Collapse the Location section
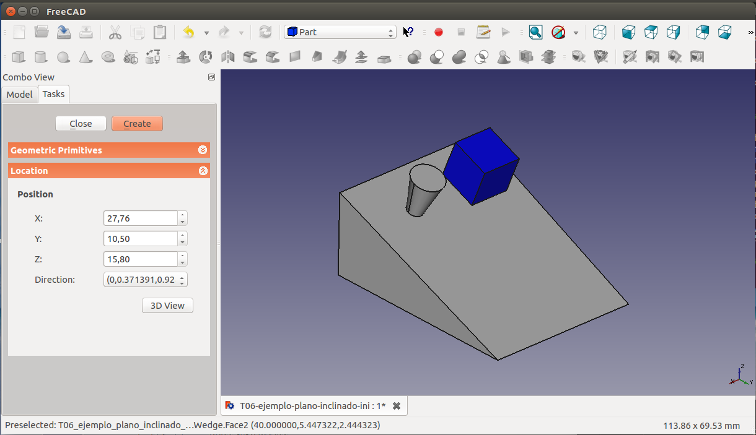Viewport: 756px width, 435px height. 203,171
